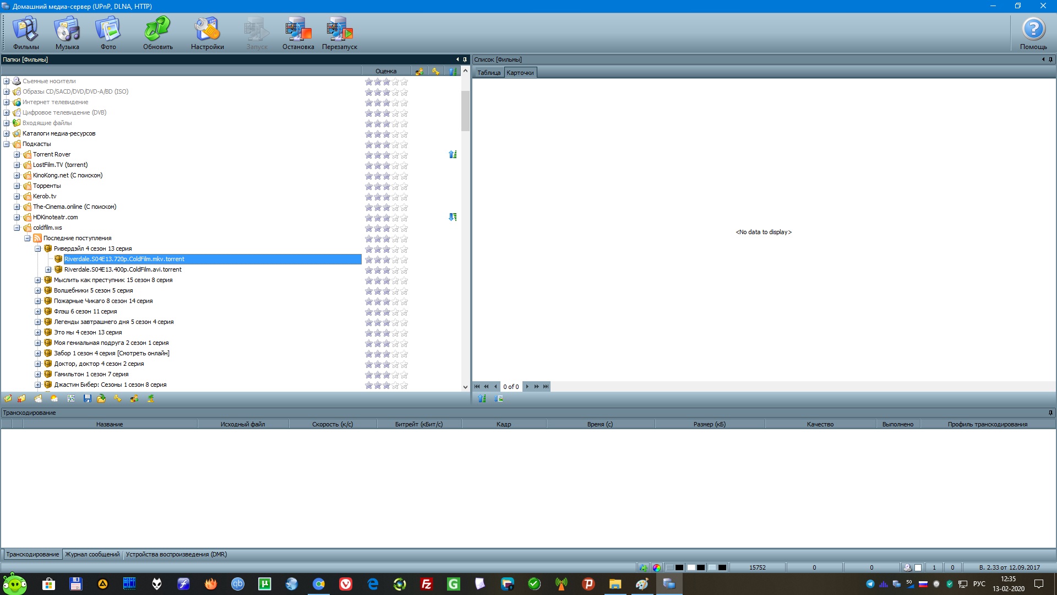Click the Оценка column header
This screenshot has width=1057, height=595.
coord(386,71)
